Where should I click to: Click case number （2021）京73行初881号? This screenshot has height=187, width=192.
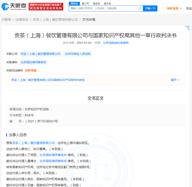41,121
